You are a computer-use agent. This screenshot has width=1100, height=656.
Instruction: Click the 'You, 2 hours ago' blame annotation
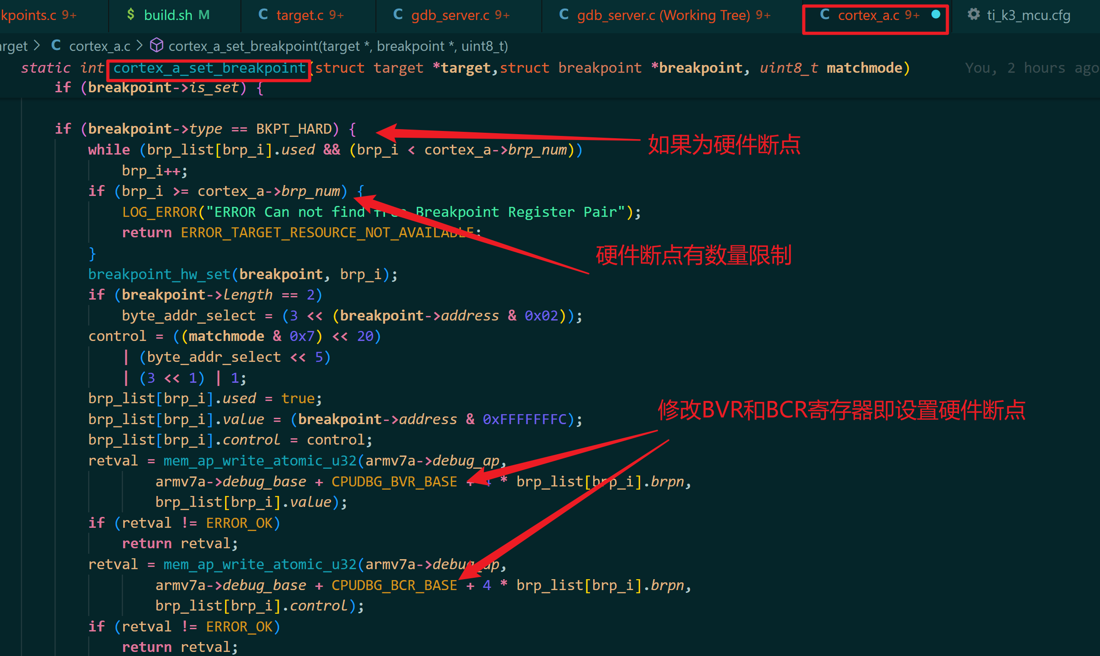pos(1032,67)
